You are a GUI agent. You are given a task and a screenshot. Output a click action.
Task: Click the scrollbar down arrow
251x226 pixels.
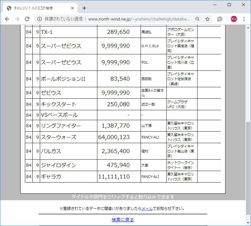(x=248, y=223)
